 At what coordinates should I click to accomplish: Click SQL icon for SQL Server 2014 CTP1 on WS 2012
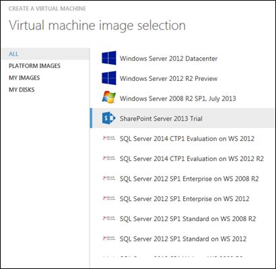point(109,138)
